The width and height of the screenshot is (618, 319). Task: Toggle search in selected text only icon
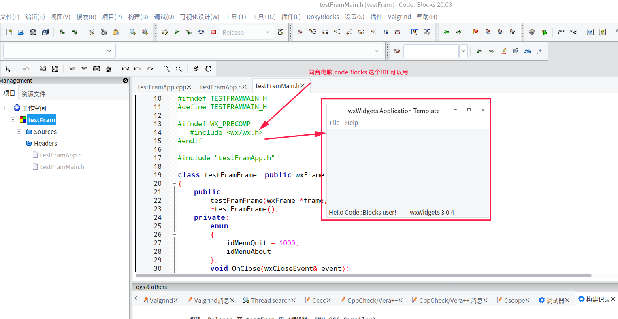(x=516, y=51)
